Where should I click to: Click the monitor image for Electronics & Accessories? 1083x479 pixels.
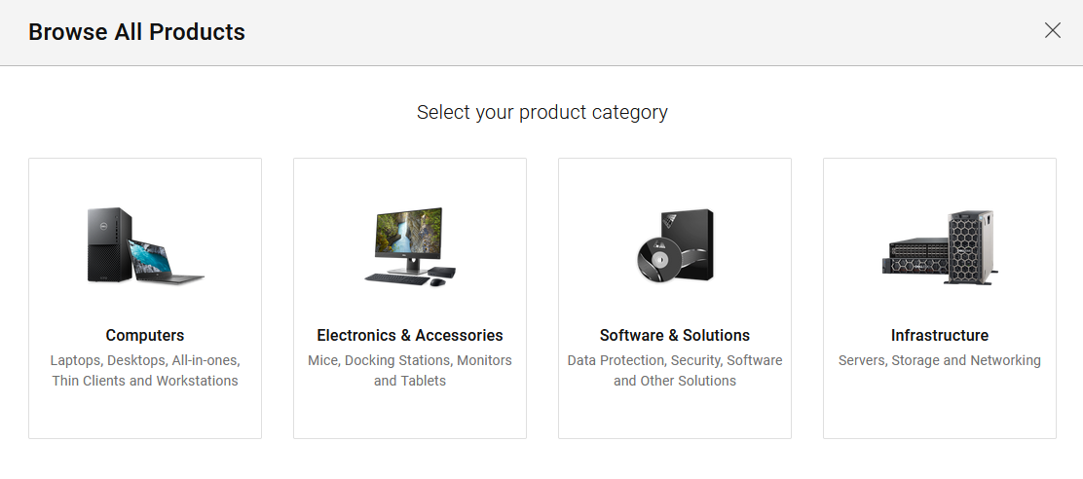[x=410, y=239]
